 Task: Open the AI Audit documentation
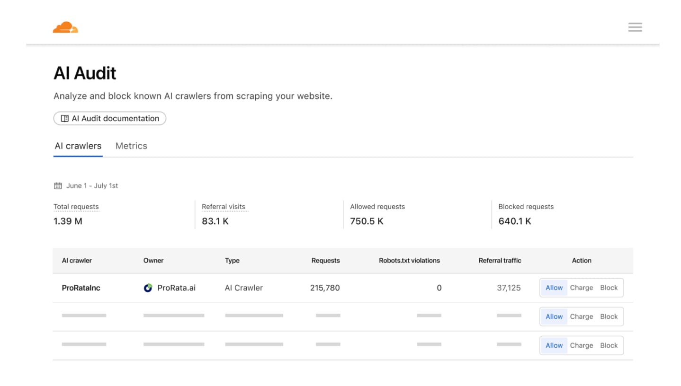tap(109, 118)
